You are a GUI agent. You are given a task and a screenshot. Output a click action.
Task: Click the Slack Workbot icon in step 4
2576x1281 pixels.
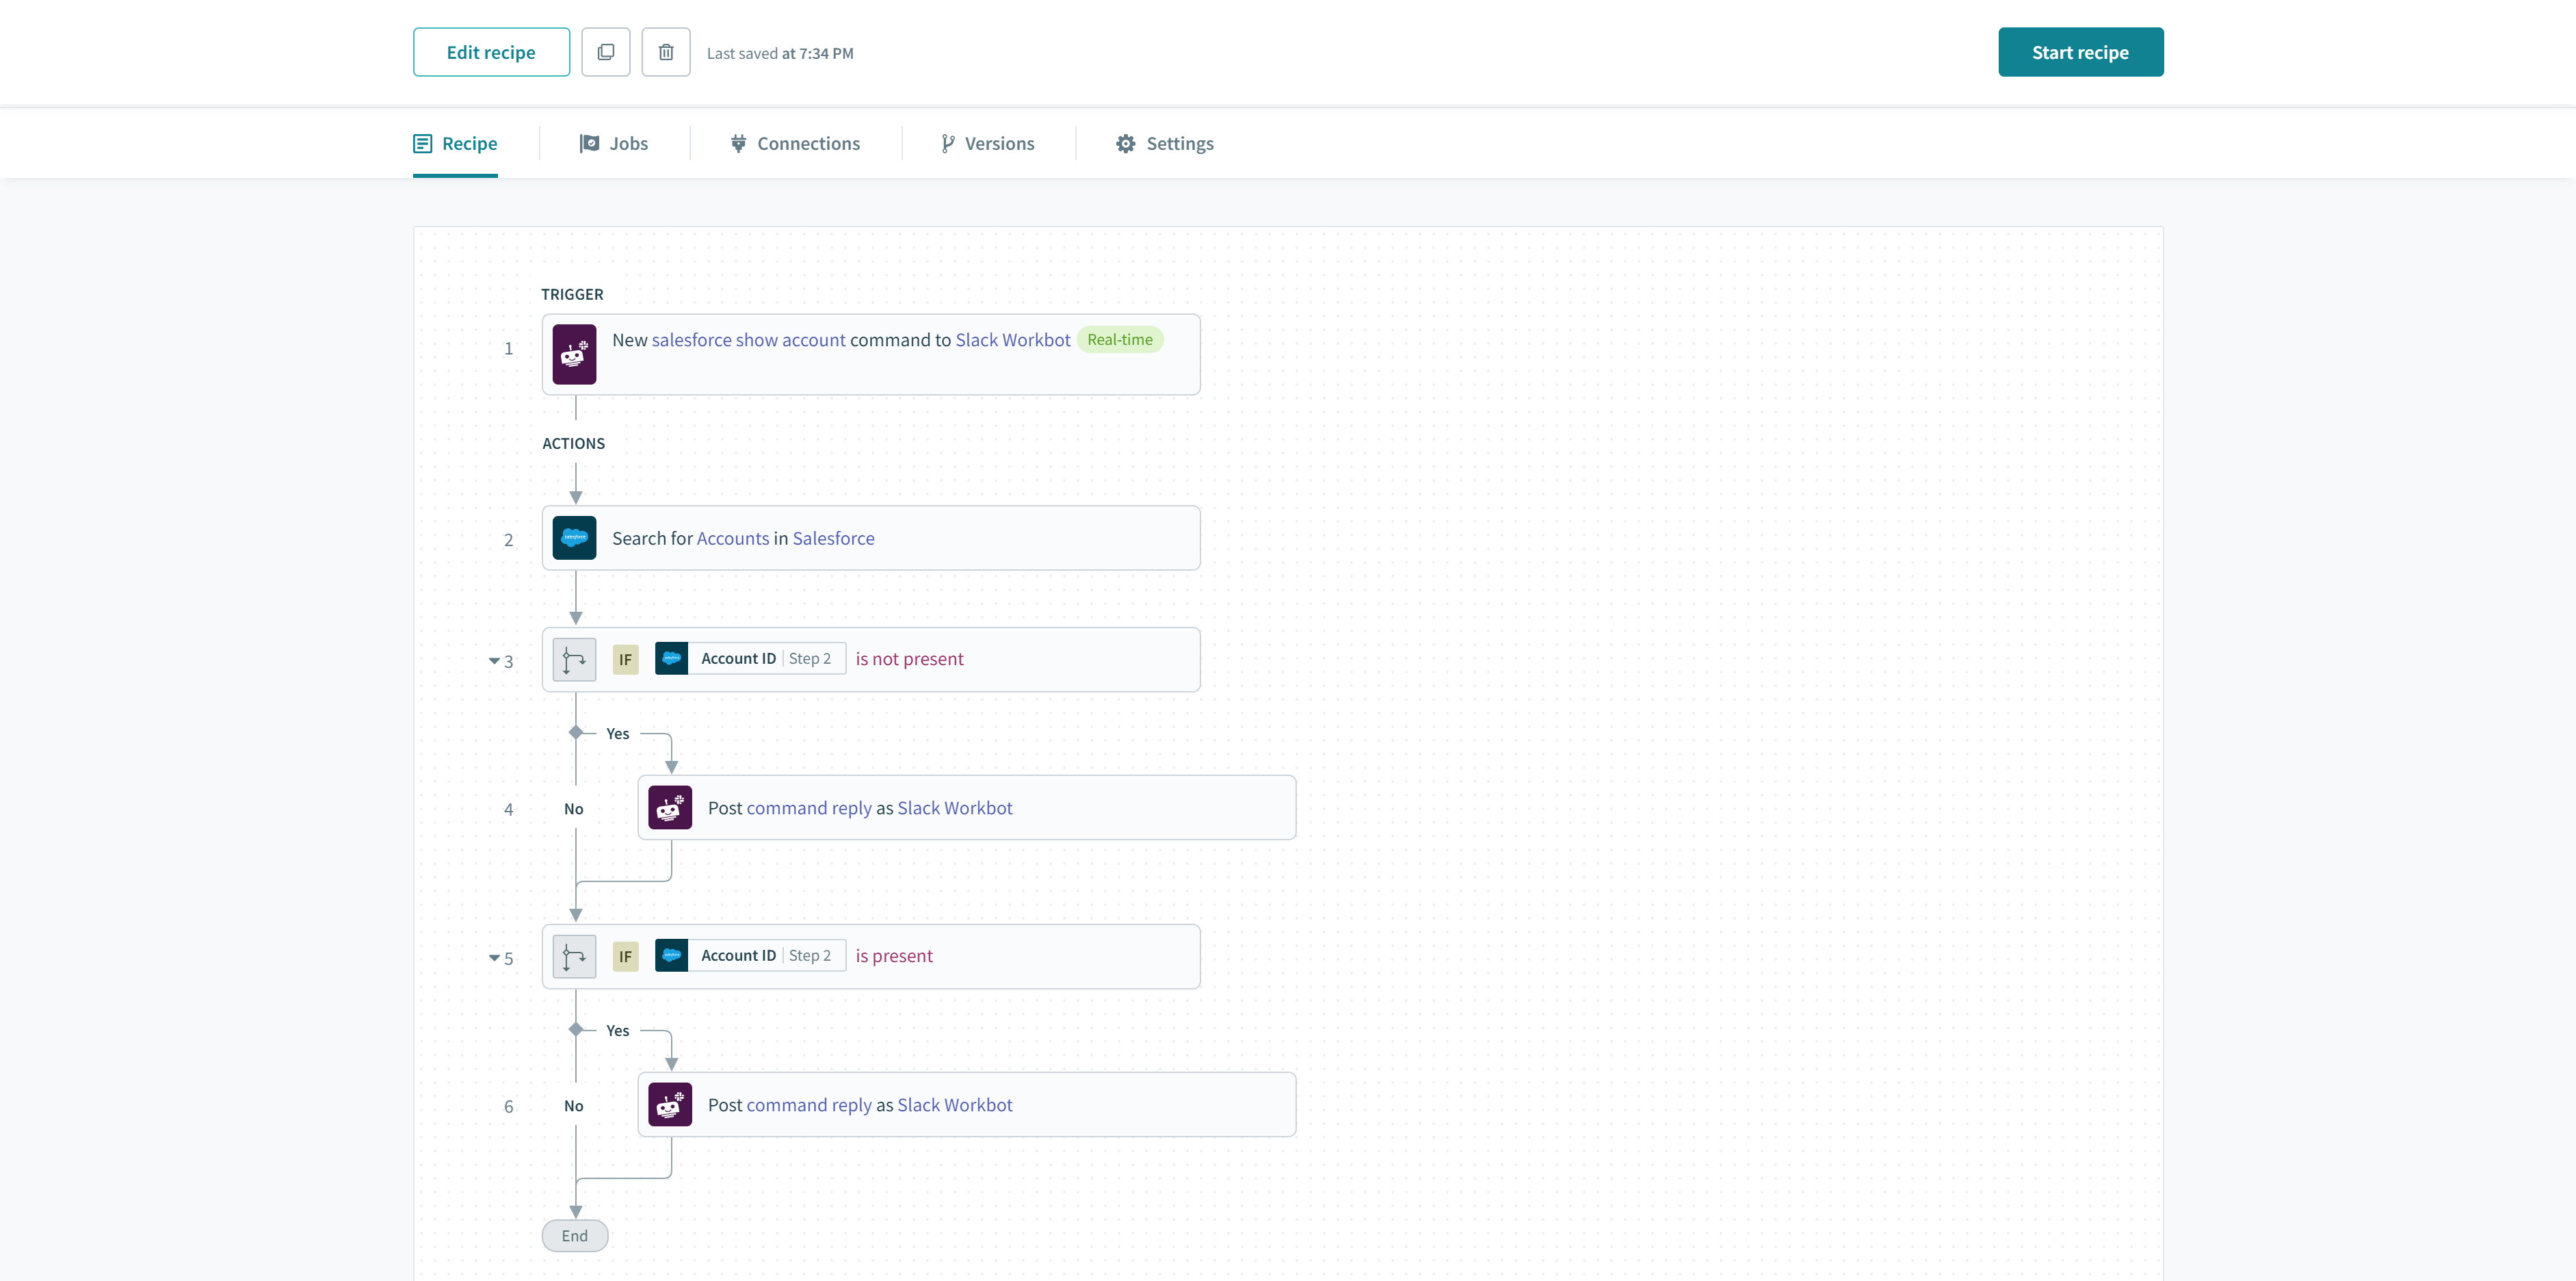(x=670, y=807)
